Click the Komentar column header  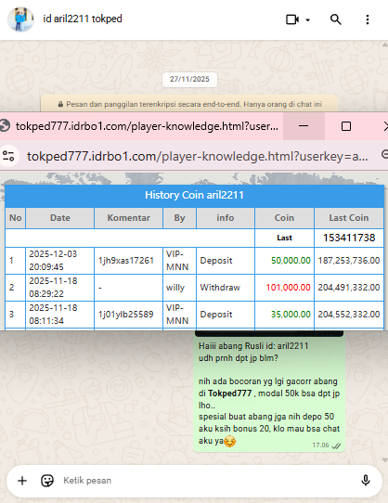[x=128, y=218]
